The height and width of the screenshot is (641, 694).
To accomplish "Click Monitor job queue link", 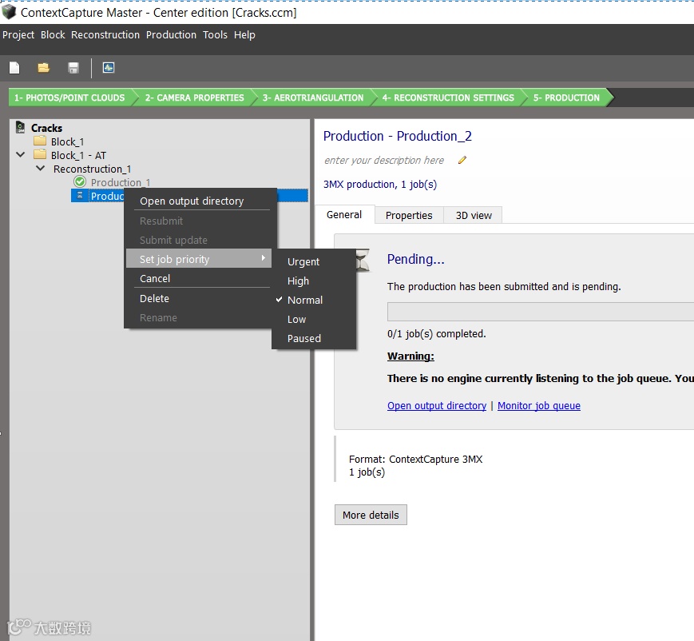I will 538,405.
